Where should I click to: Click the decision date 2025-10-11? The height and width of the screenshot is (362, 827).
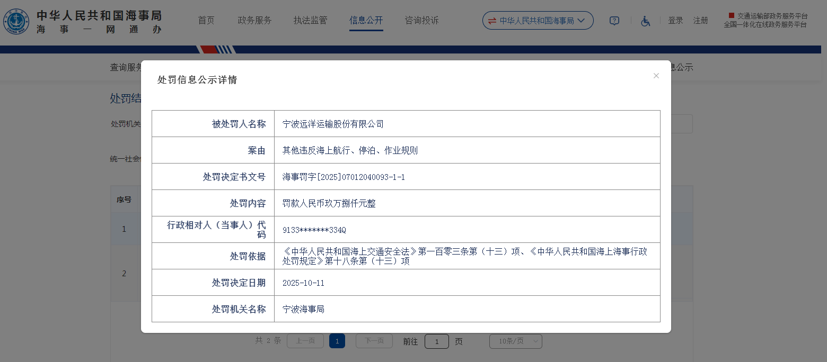pos(303,283)
